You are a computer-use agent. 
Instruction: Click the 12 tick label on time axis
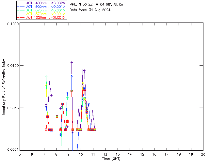[x=105, y=154]
